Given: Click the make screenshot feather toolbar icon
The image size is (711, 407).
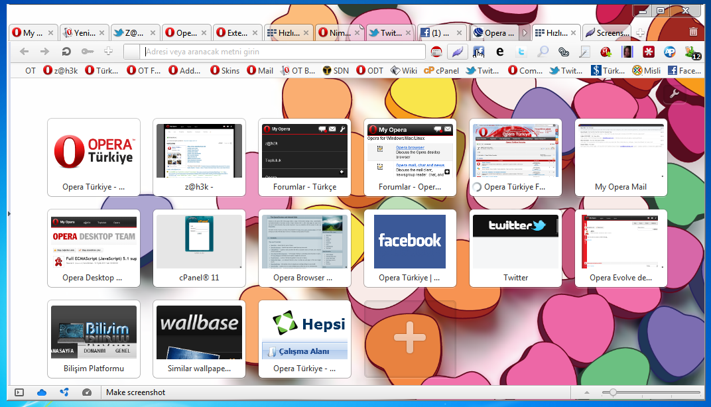Looking at the screenshot, I should point(458,52).
